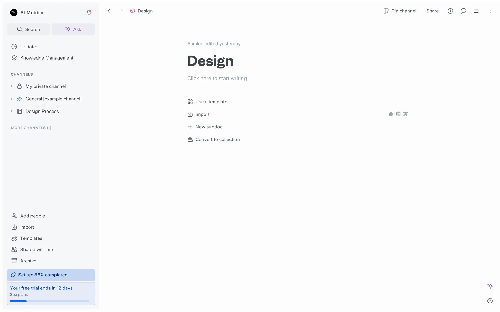Expand My private channel
Image resolution: width=500 pixels, height=312 pixels.
coord(11,86)
